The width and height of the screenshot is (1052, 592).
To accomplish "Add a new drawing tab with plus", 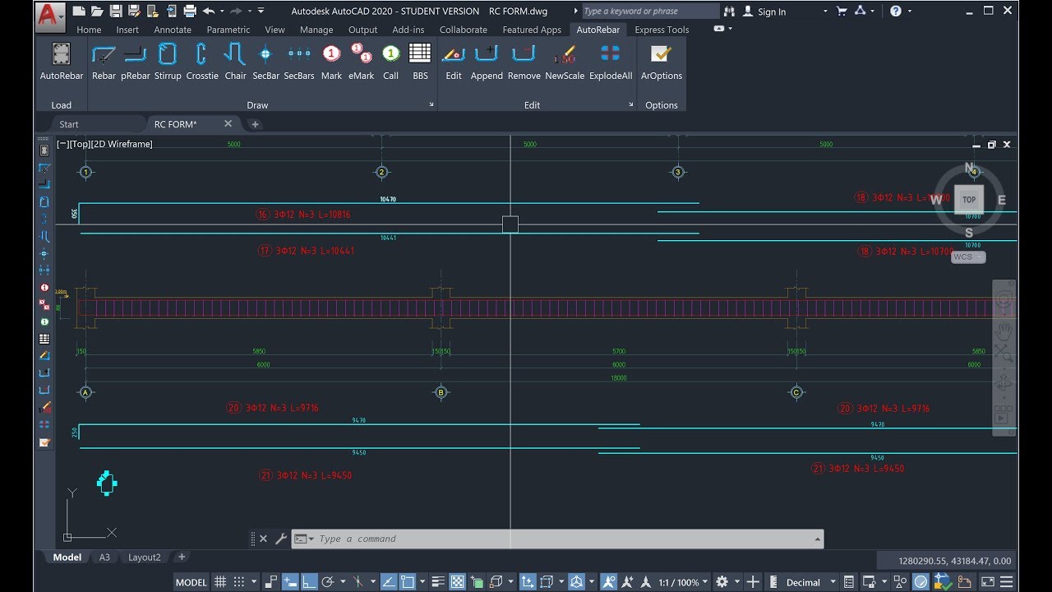I will [255, 124].
